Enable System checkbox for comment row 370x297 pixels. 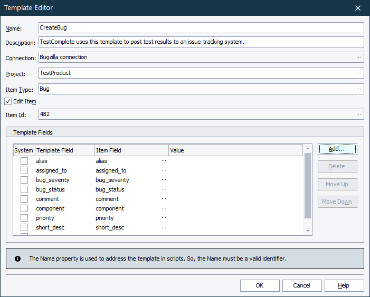[24, 199]
